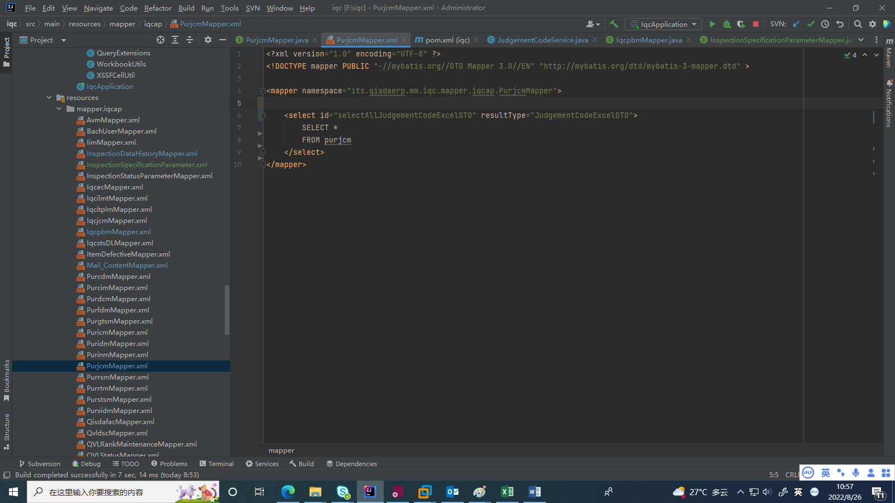Launch Excel from the Windows taskbar

click(507, 492)
